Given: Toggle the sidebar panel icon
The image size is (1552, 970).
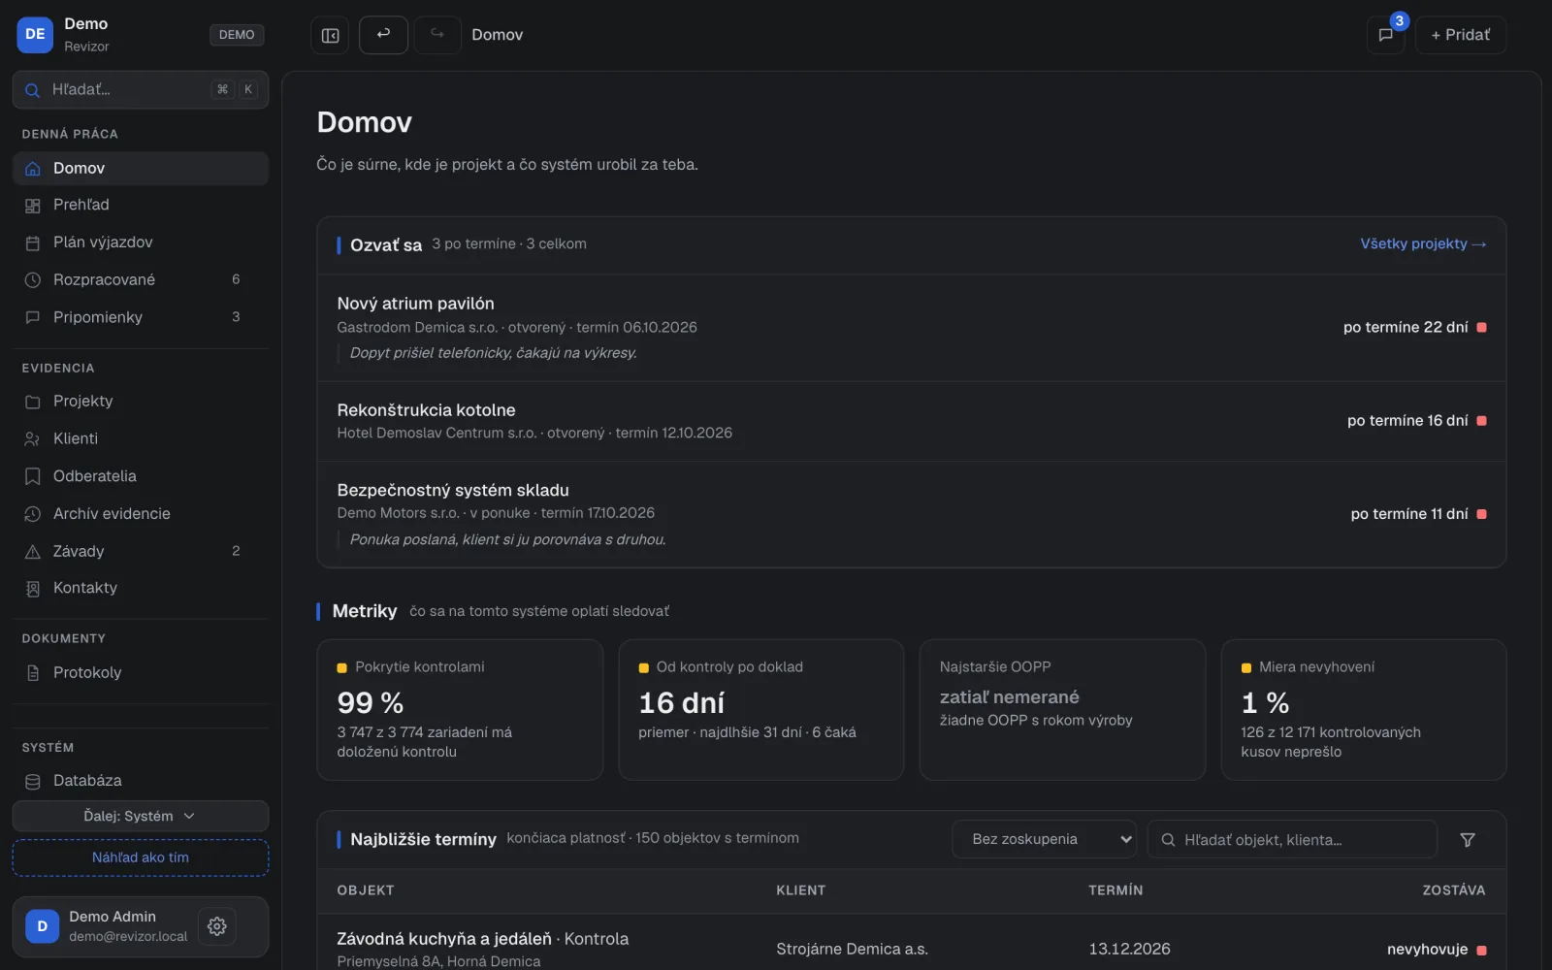Looking at the screenshot, I should click(x=330, y=35).
